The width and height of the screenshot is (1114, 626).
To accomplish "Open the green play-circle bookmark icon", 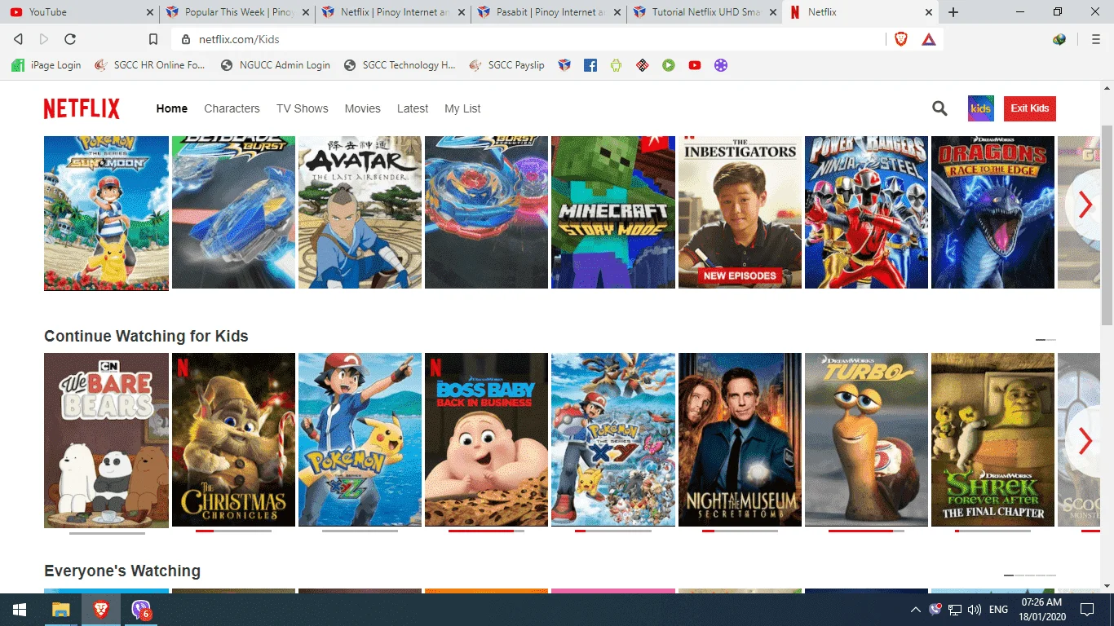I will [669, 65].
